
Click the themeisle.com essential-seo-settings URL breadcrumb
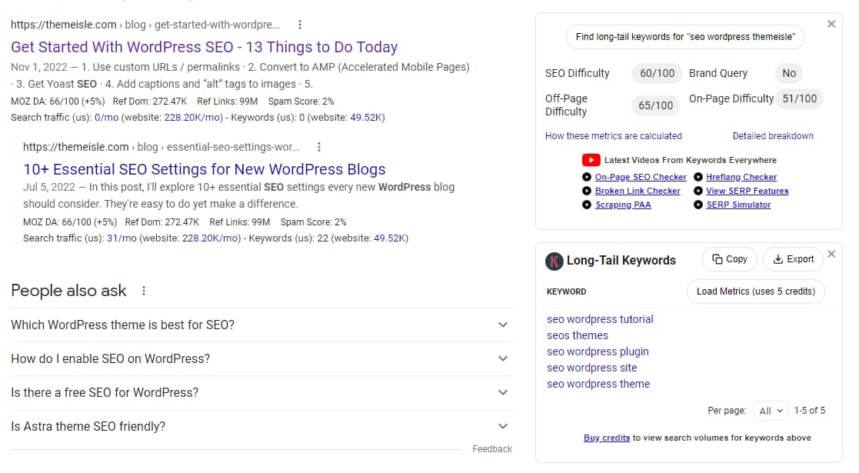[x=161, y=147]
